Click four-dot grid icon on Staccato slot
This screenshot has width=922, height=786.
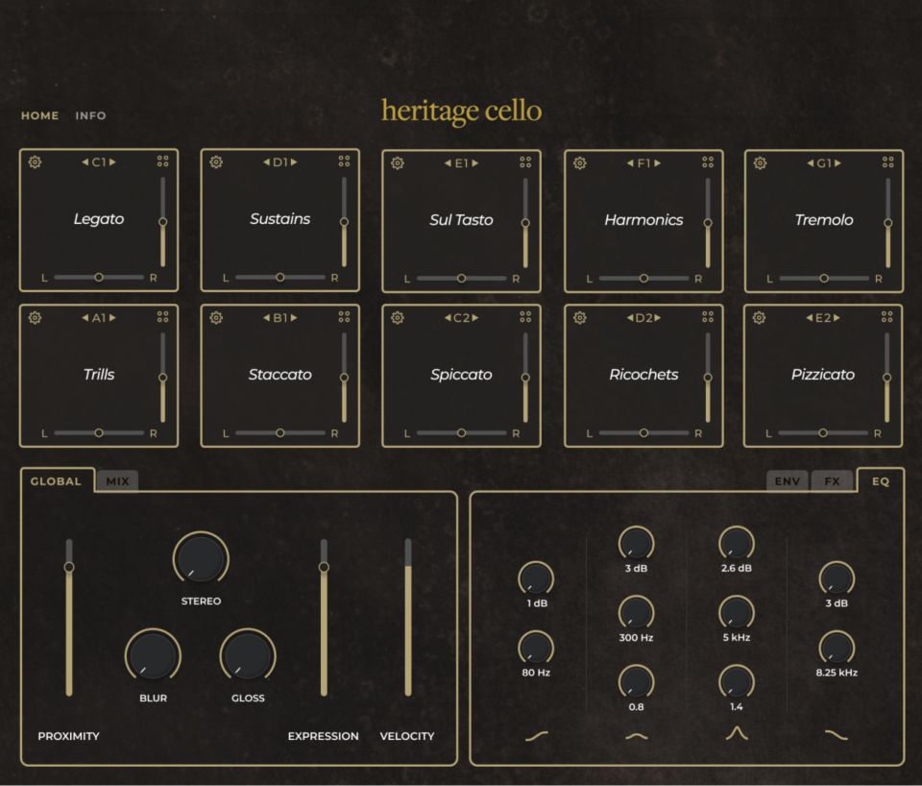[344, 316]
